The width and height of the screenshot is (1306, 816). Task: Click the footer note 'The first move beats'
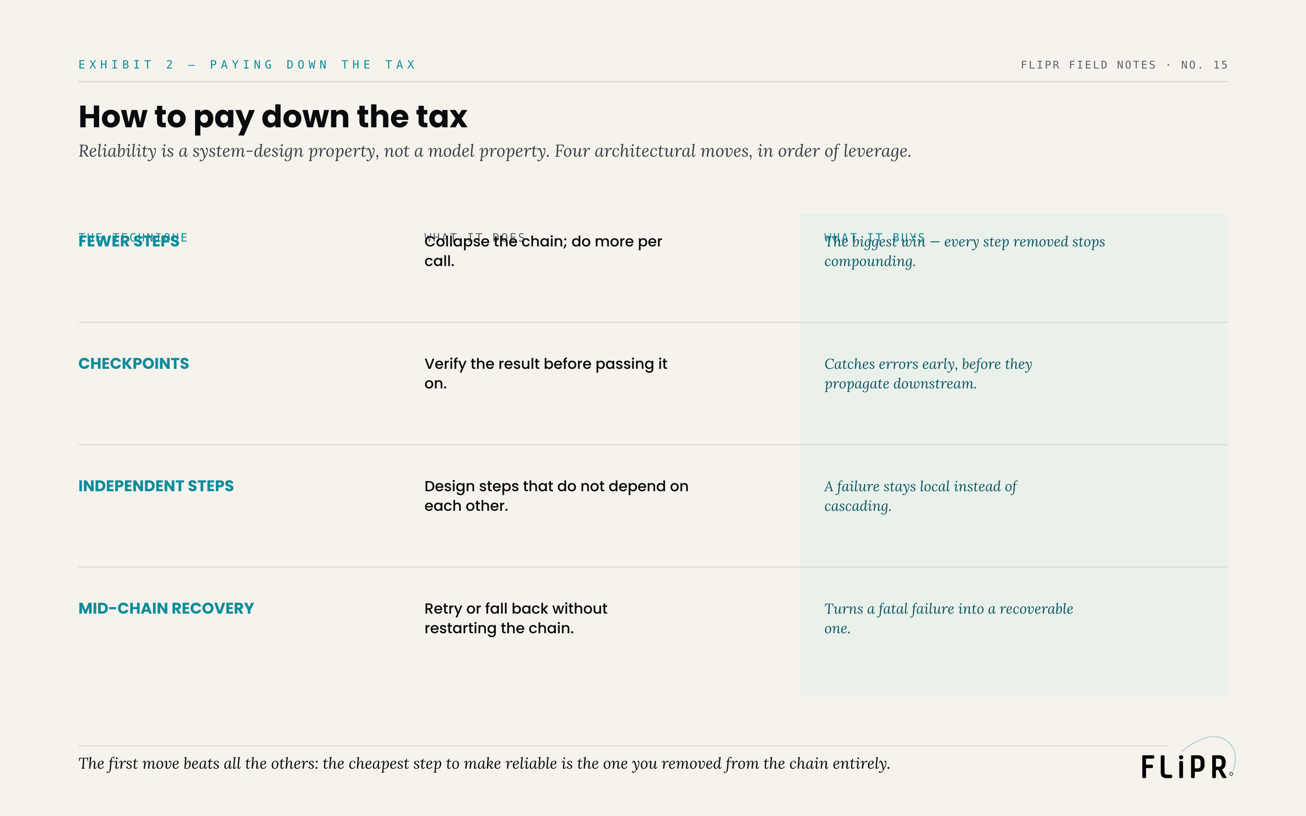[x=484, y=764]
